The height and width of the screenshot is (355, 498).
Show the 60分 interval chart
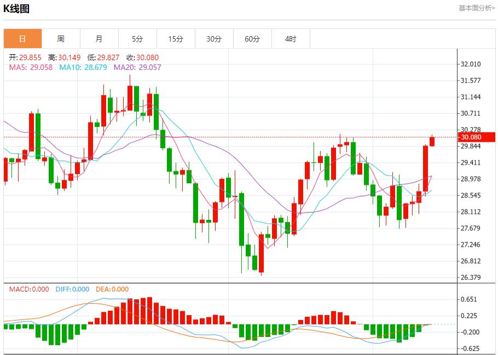(x=252, y=39)
